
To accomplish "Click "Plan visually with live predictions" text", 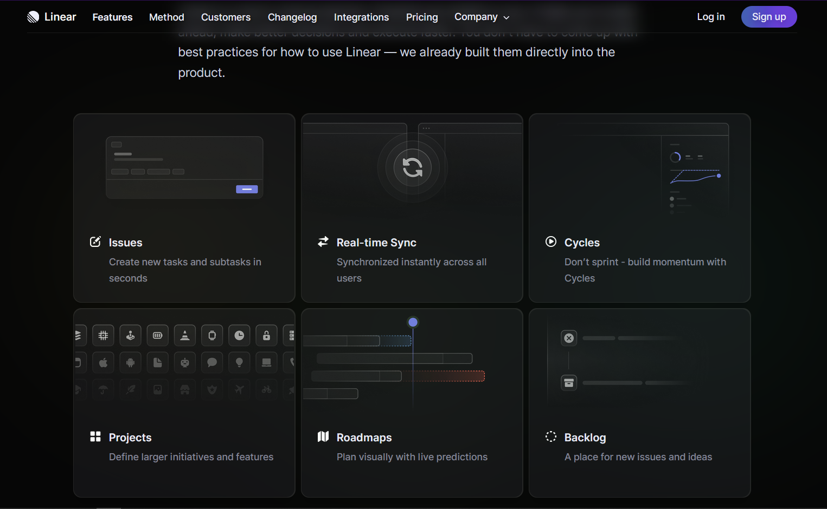I will 412,457.
